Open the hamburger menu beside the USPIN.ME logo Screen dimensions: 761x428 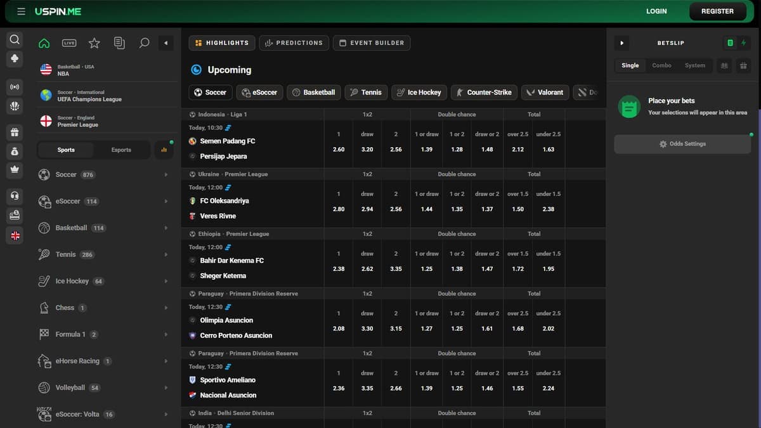point(21,11)
